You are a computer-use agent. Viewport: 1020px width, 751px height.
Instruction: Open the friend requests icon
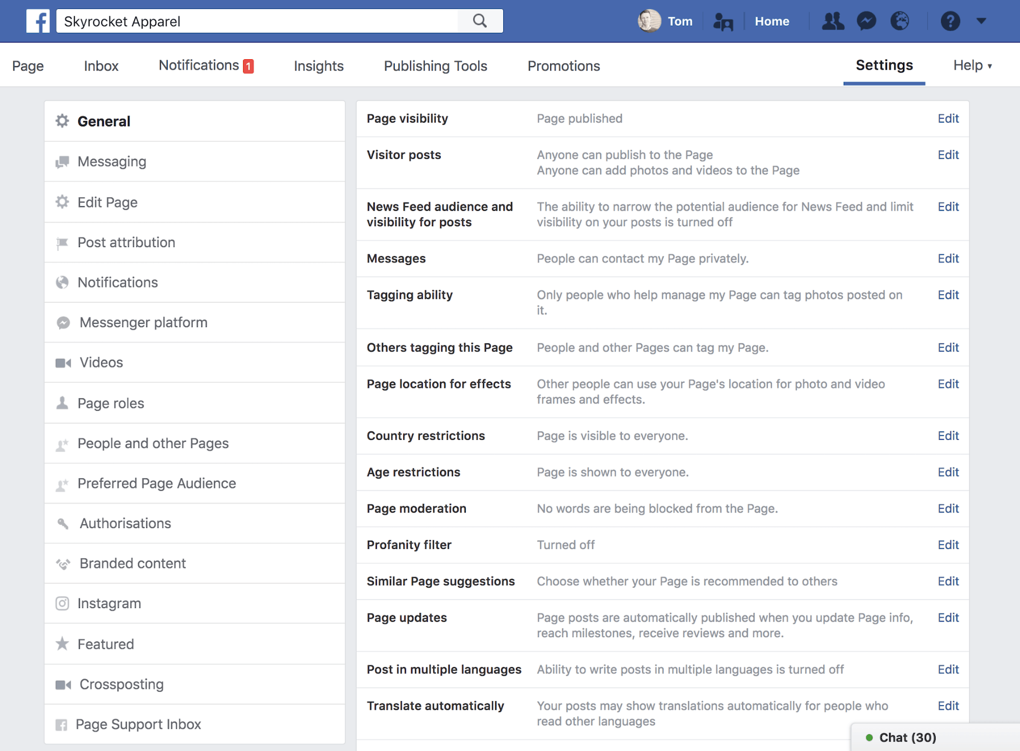pyautogui.click(x=832, y=21)
